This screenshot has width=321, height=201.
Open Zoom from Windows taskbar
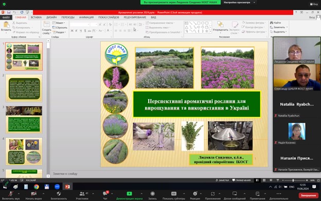coord(57,187)
